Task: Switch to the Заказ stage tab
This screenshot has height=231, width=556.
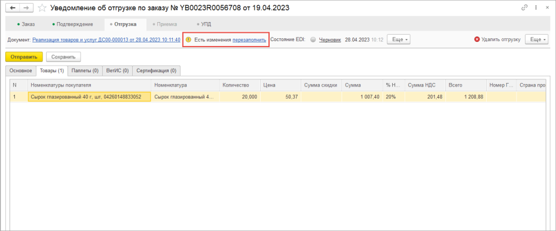Action: [26, 24]
